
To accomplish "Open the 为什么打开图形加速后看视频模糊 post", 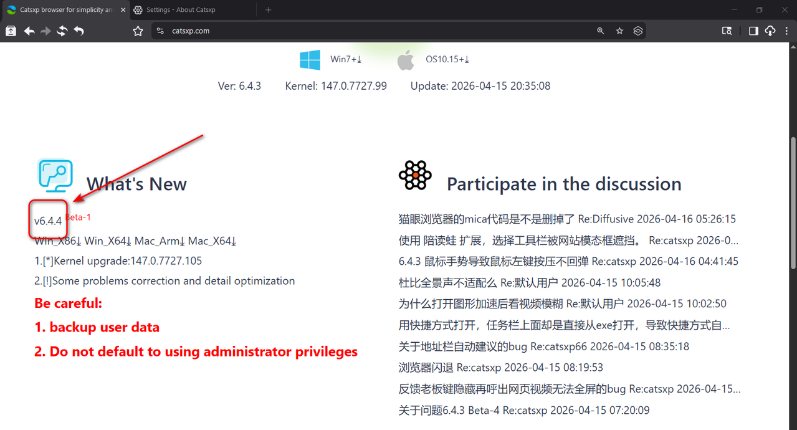I will click(563, 304).
